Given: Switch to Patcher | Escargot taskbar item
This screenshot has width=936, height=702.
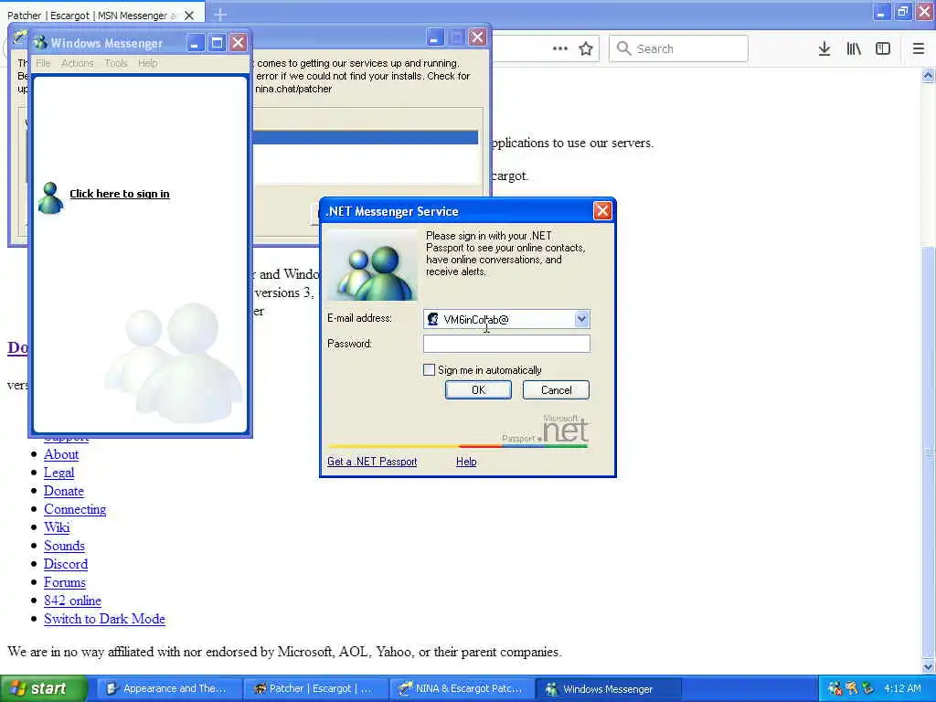Looking at the screenshot, I should pos(315,689).
